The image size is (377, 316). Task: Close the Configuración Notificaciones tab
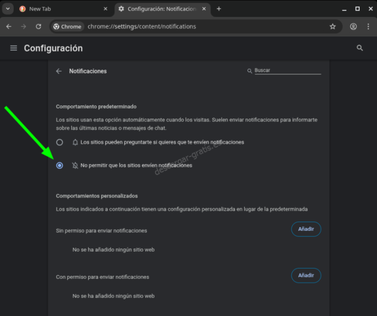click(x=204, y=9)
